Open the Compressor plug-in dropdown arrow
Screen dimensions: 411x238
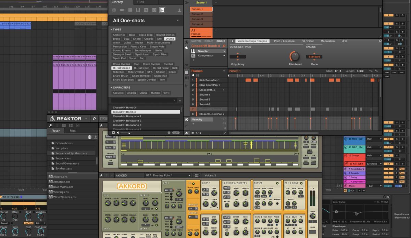click(224, 55)
